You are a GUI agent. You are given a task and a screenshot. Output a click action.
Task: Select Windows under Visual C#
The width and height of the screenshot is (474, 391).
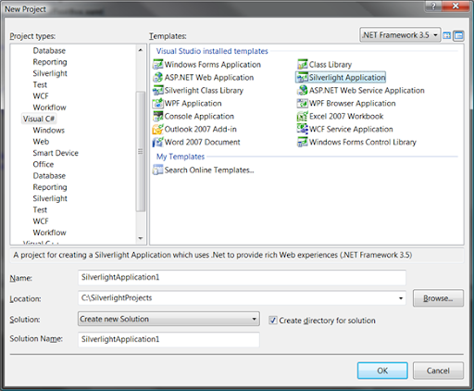click(x=49, y=130)
